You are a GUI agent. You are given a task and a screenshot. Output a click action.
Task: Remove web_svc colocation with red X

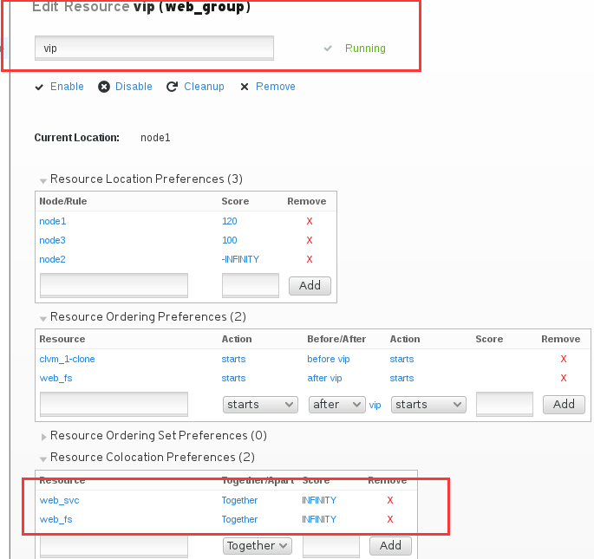tap(390, 500)
